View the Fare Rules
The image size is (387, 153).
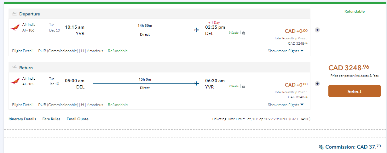tap(51, 119)
